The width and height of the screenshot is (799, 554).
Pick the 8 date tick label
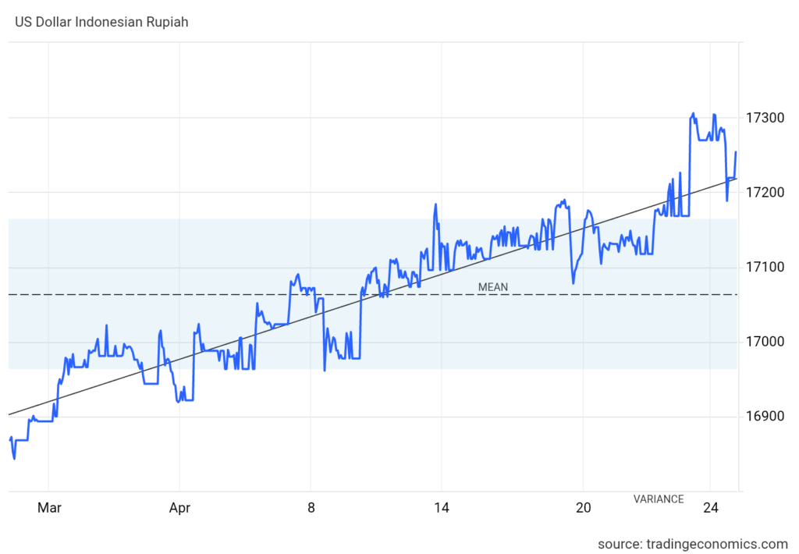pyautogui.click(x=311, y=508)
